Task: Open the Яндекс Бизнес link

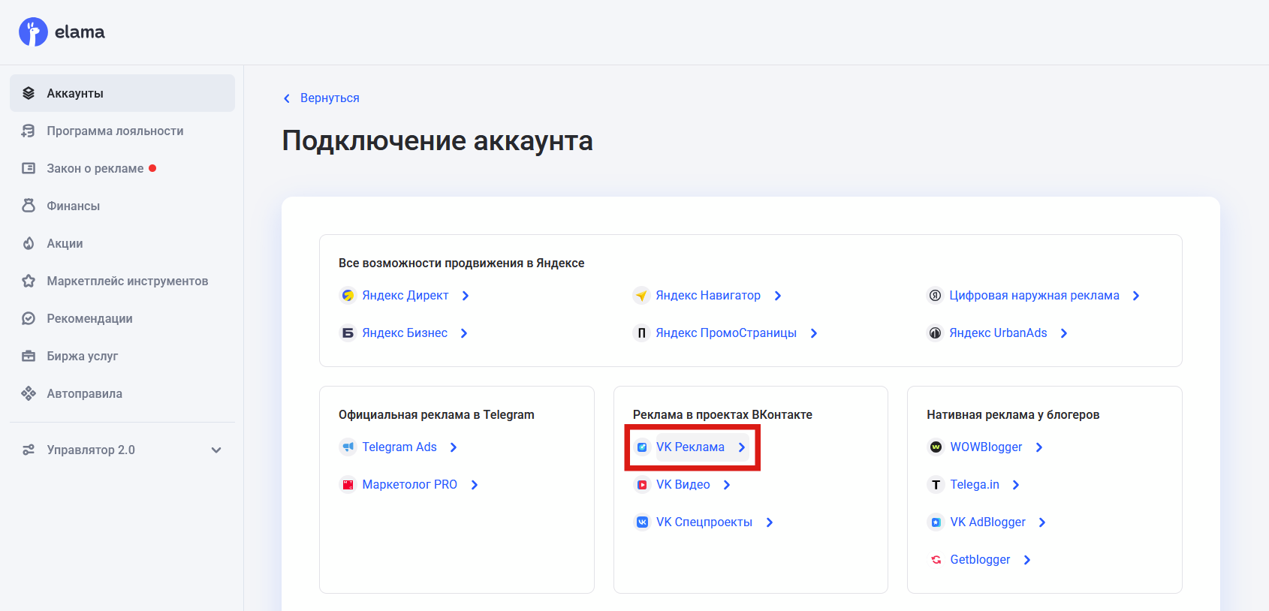Action: click(x=405, y=333)
